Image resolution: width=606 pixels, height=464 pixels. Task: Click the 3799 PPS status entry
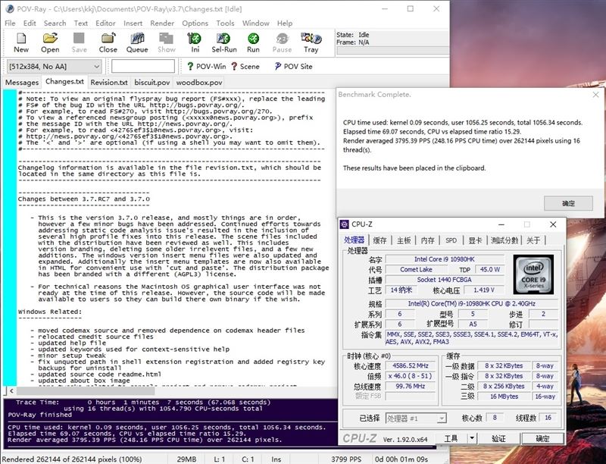[346, 459]
